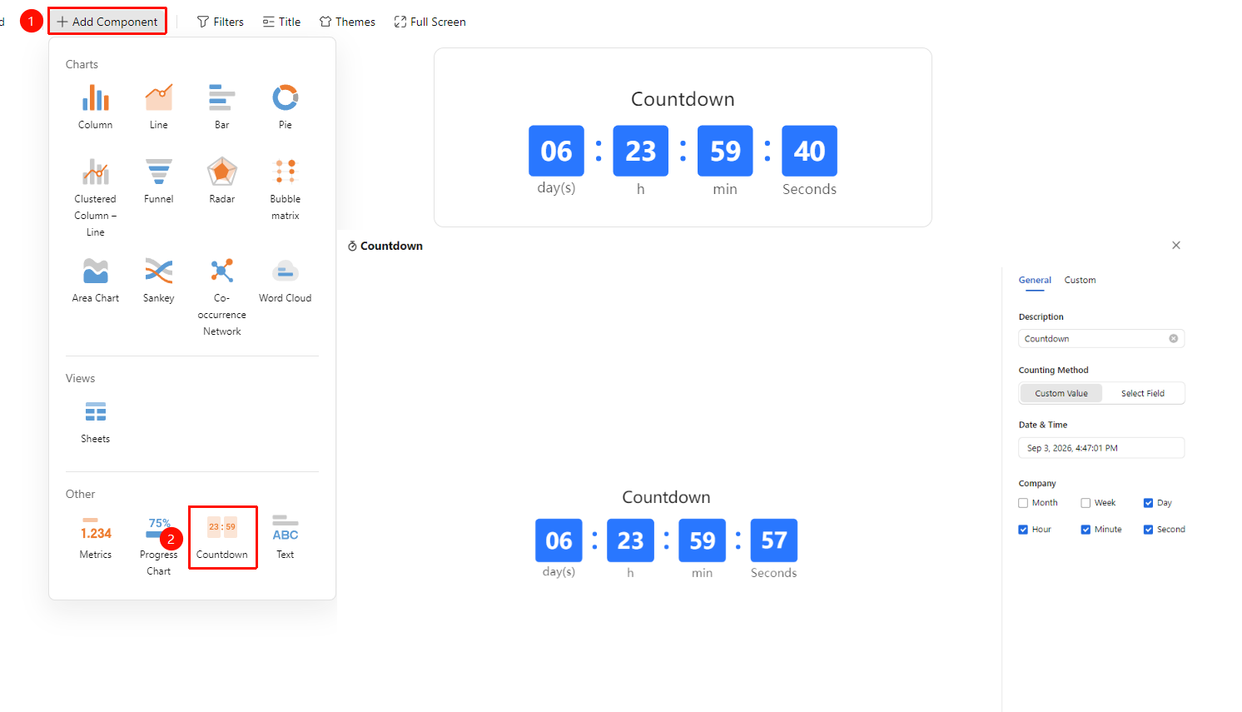Open the Date & Time picker field
Screen dimensions: 1242x712
(x=1101, y=448)
